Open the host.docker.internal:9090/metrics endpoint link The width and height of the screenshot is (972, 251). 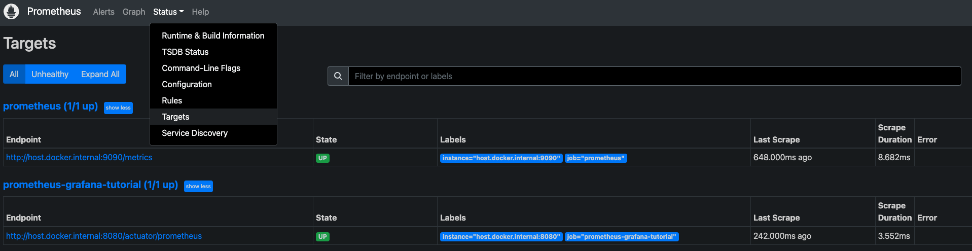point(79,157)
